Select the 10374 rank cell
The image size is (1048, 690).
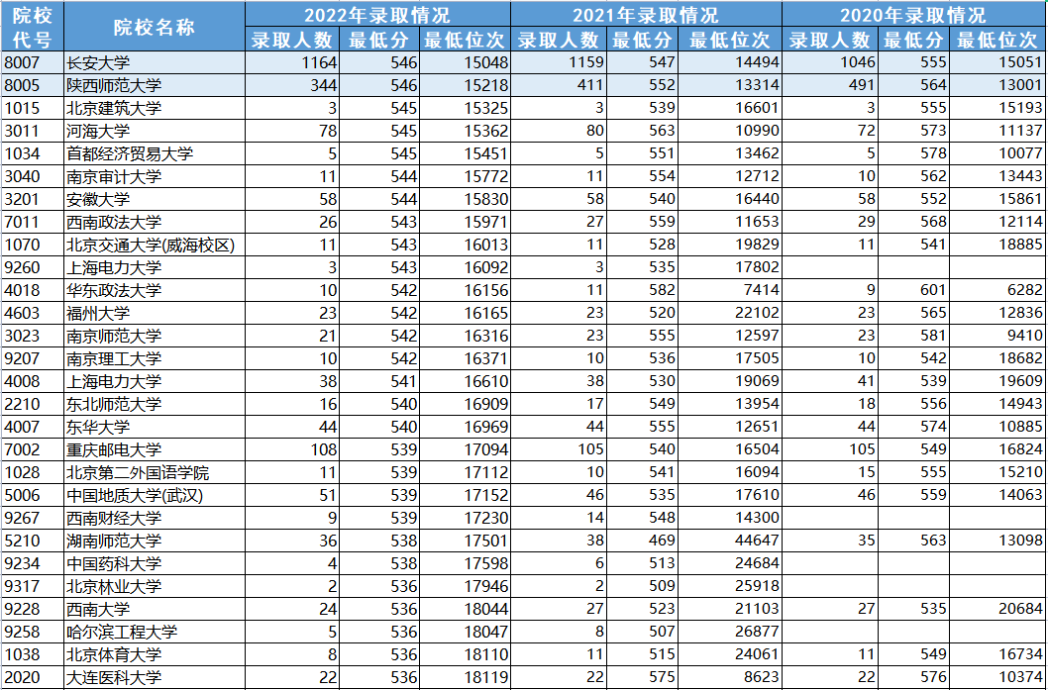pos(997,677)
